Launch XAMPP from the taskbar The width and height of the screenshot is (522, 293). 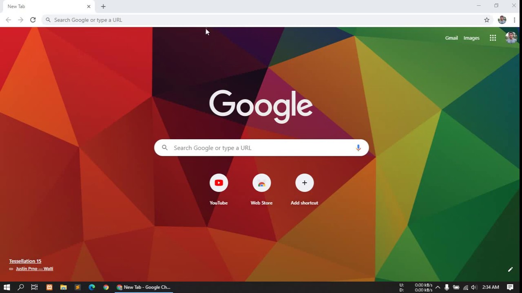49,287
